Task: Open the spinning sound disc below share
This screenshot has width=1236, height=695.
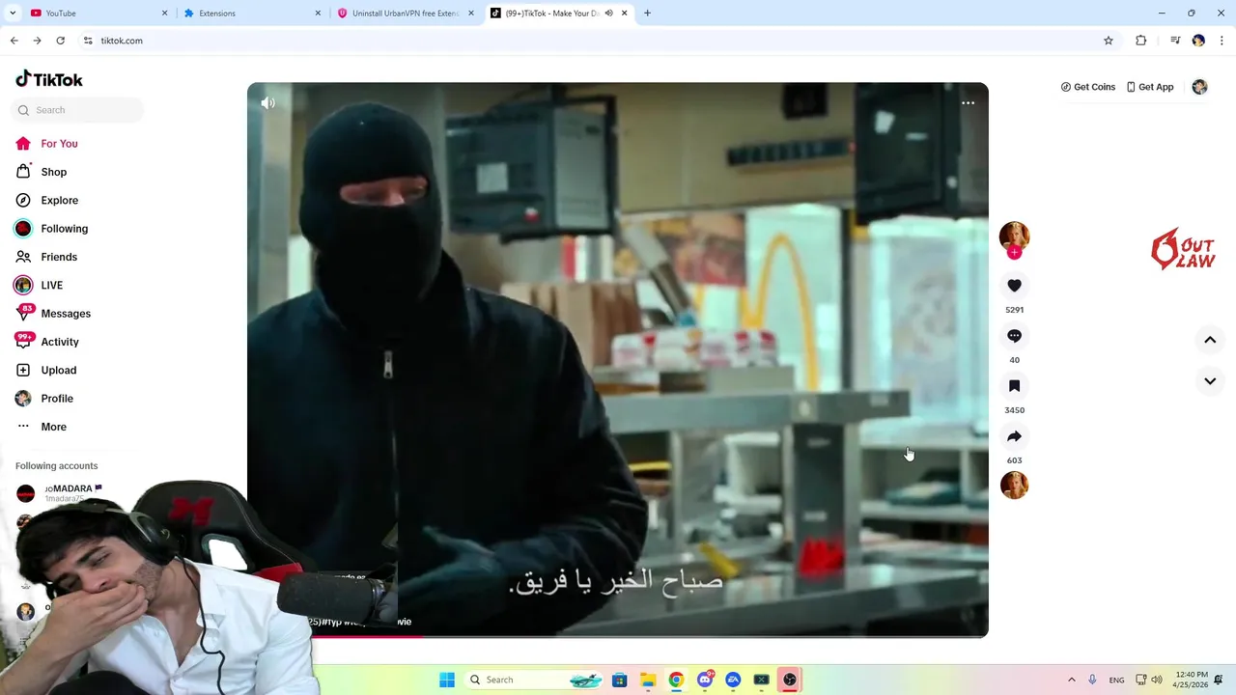Action: point(1014,485)
